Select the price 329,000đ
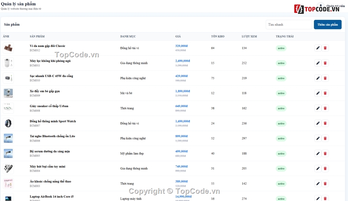The image size is (348, 201). pyautogui.click(x=181, y=46)
